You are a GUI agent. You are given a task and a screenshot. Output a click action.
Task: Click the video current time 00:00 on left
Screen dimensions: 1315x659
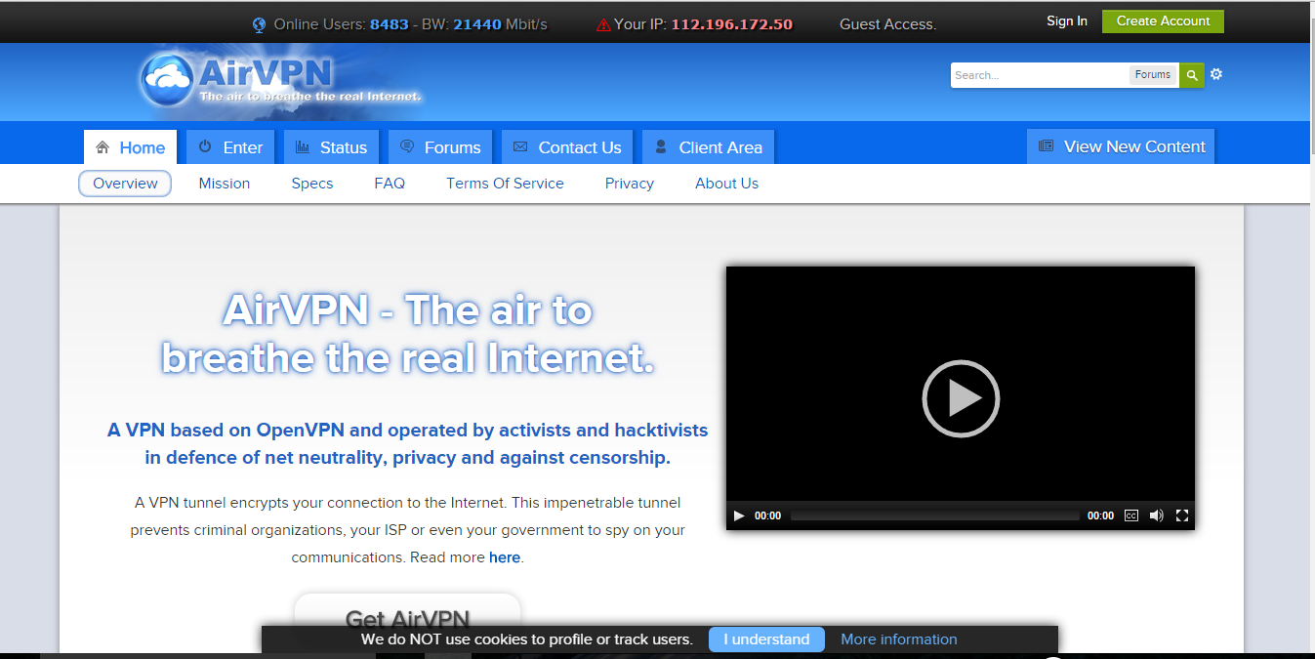(x=767, y=515)
